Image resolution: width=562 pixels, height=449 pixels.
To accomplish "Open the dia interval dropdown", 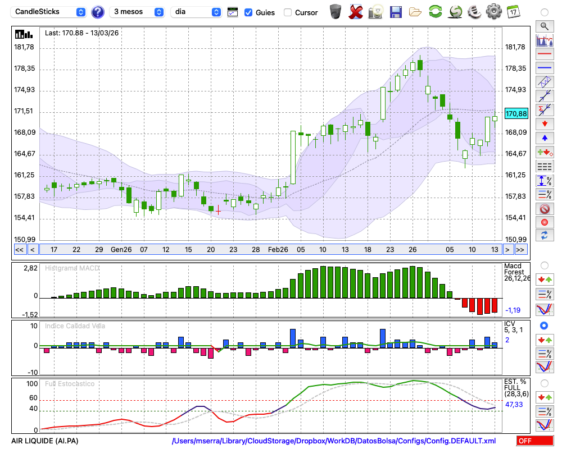I will coord(196,12).
